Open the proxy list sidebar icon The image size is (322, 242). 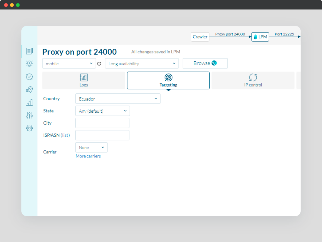tap(29, 51)
